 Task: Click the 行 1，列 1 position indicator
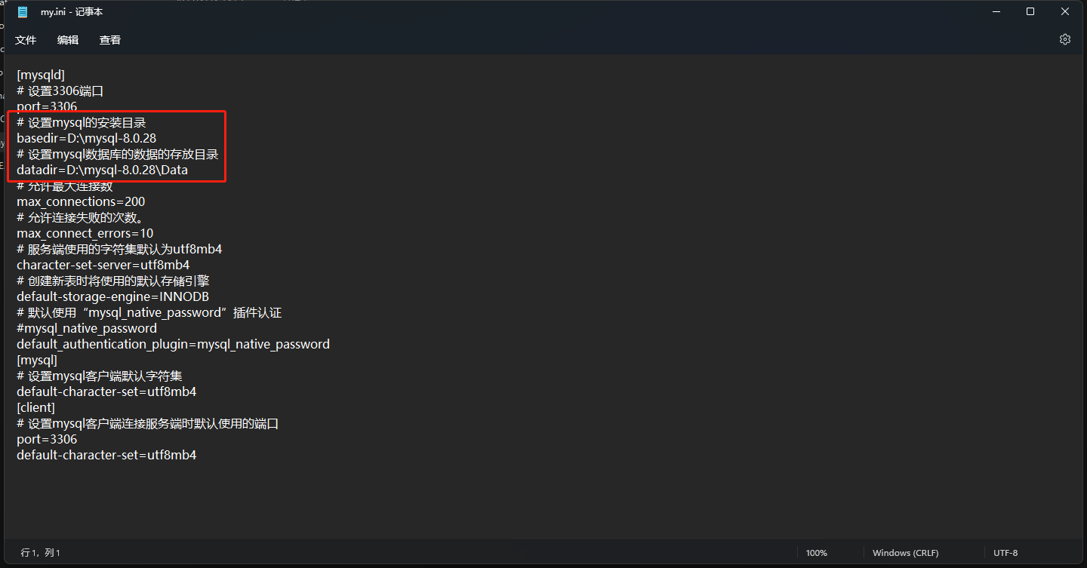tap(41, 553)
